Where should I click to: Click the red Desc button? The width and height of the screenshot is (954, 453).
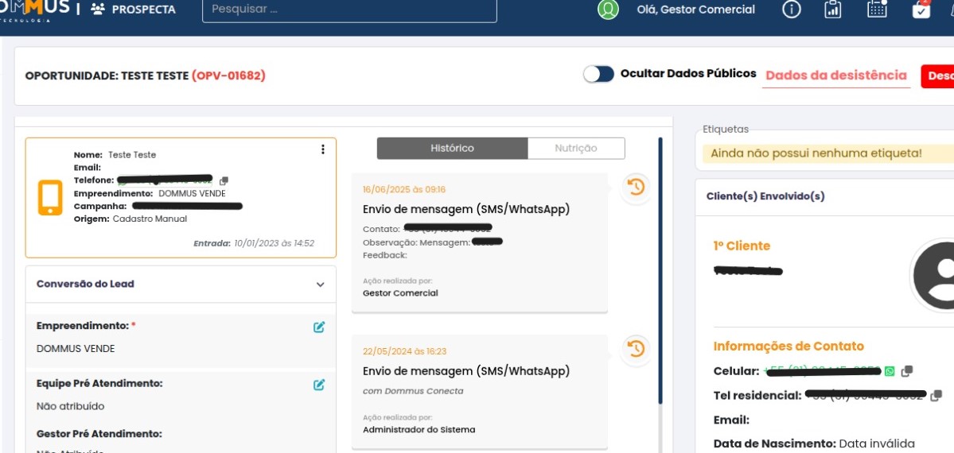(x=937, y=76)
